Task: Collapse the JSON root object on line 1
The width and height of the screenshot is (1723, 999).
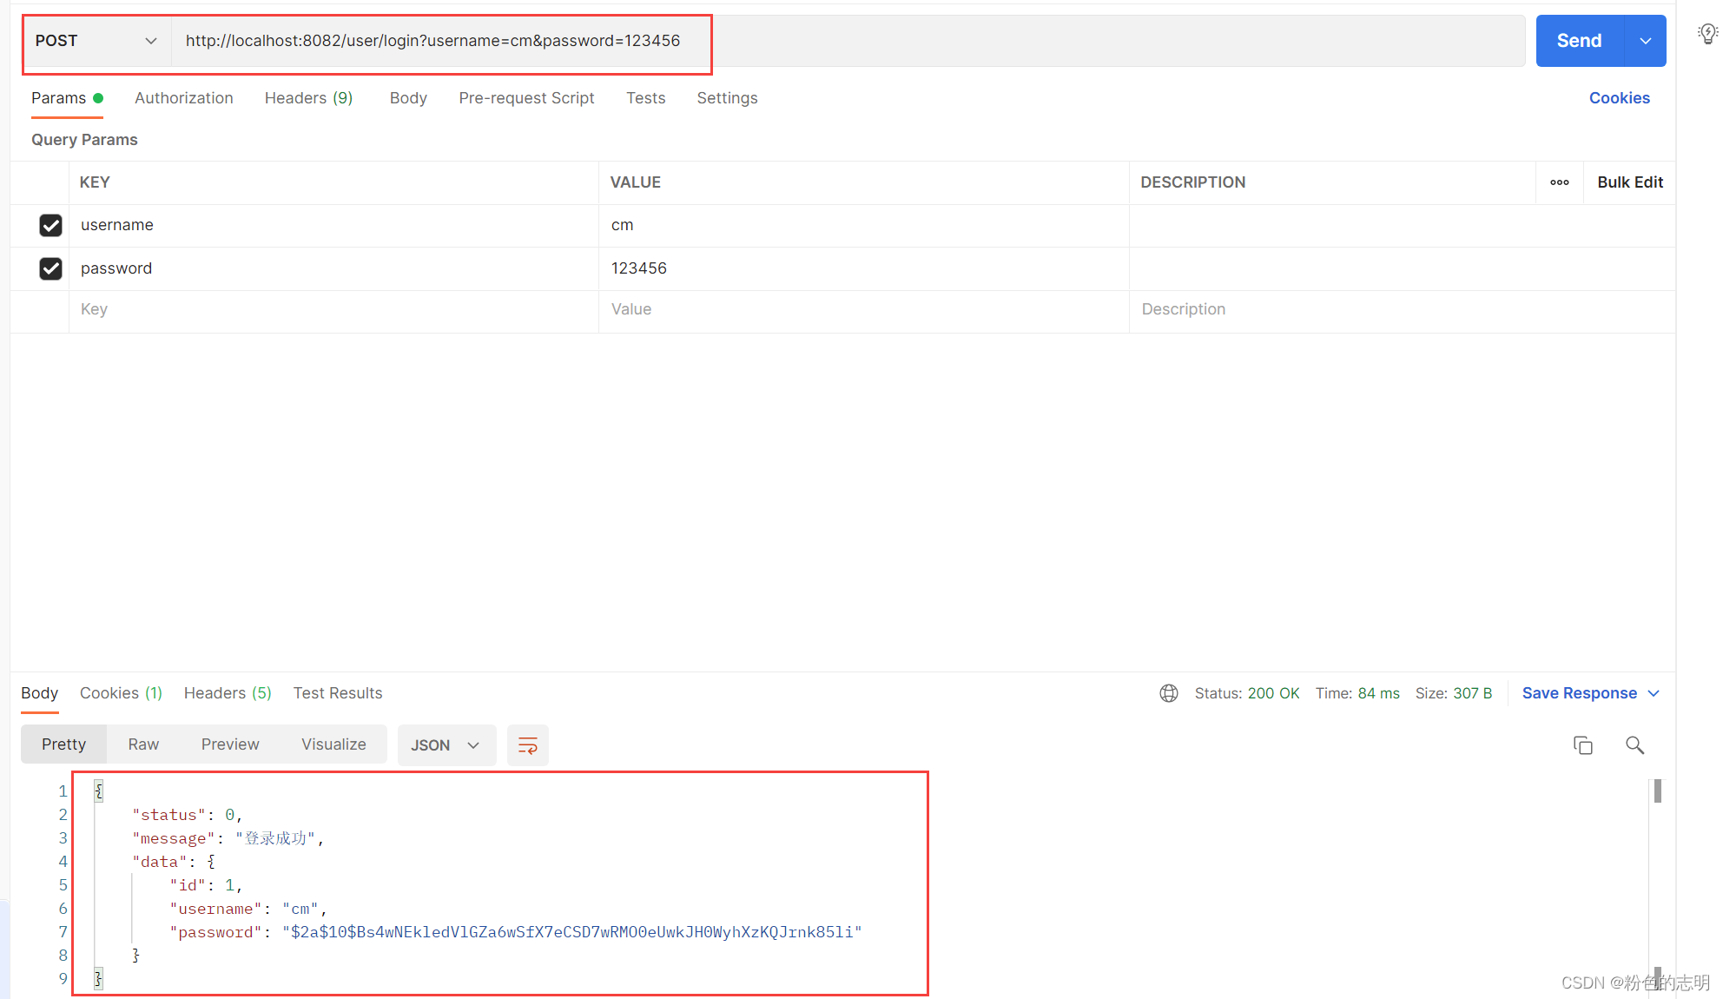Action: click(98, 791)
